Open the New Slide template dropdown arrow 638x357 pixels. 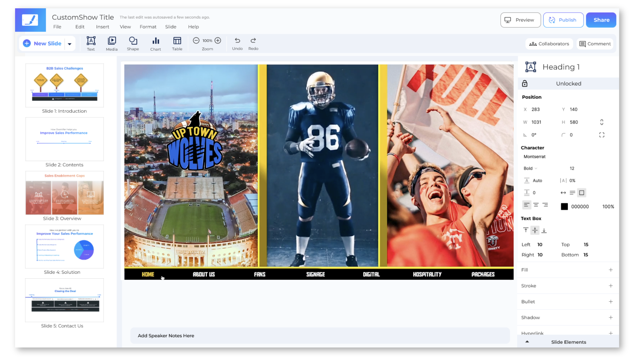tap(69, 43)
